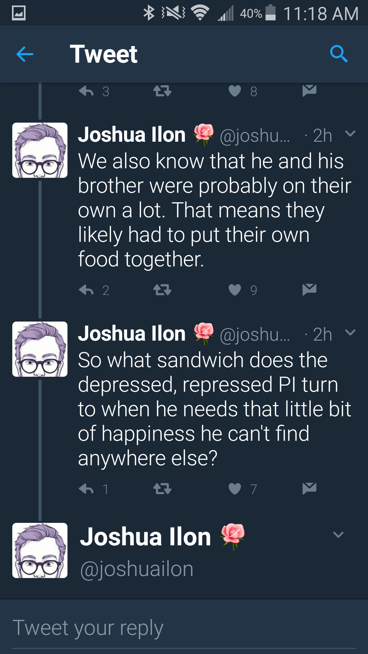The image size is (368, 654).
Task: Tap the back arrow in the header
Action: 25,54
